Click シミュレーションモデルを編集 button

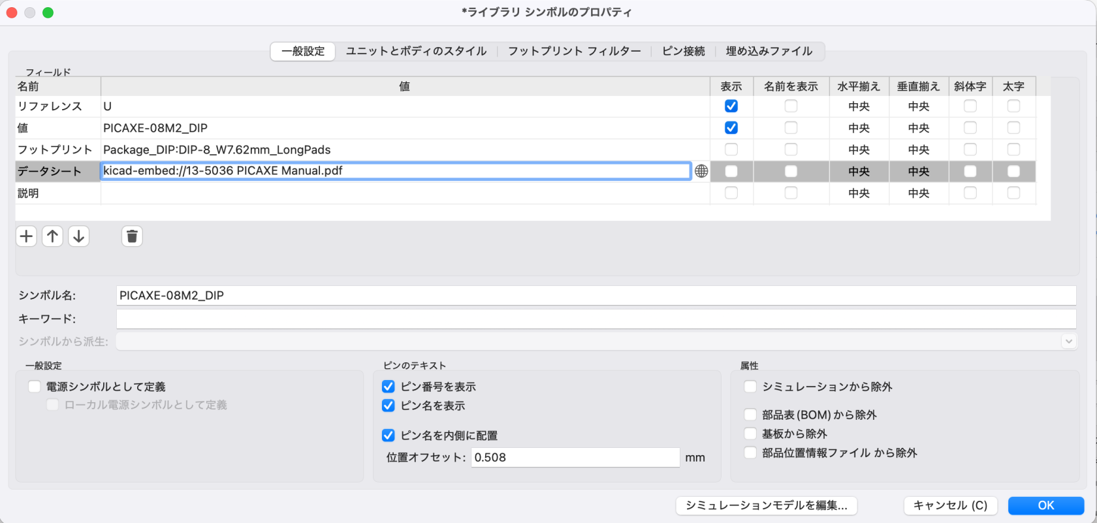coord(767,505)
